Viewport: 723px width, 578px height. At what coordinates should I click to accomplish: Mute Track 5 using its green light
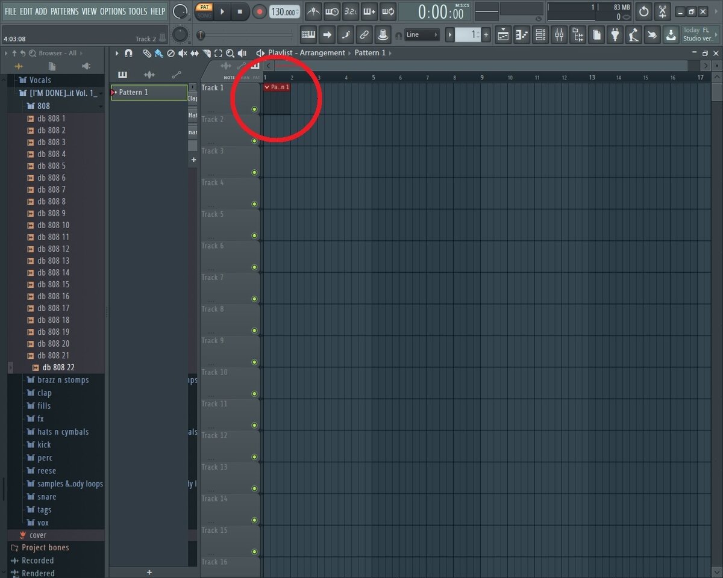tap(254, 235)
